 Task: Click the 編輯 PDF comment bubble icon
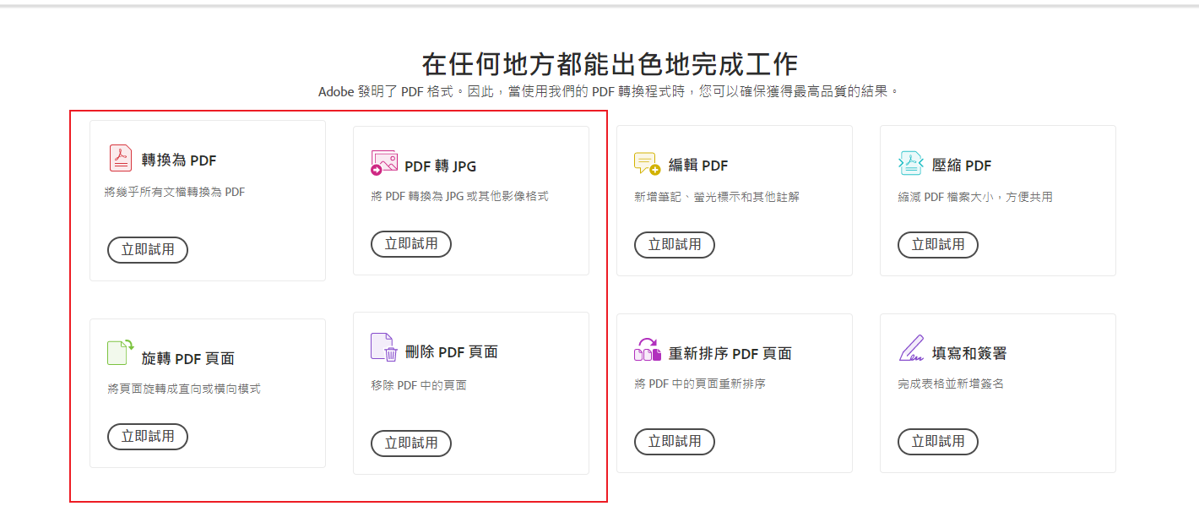(x=648, y=164)
